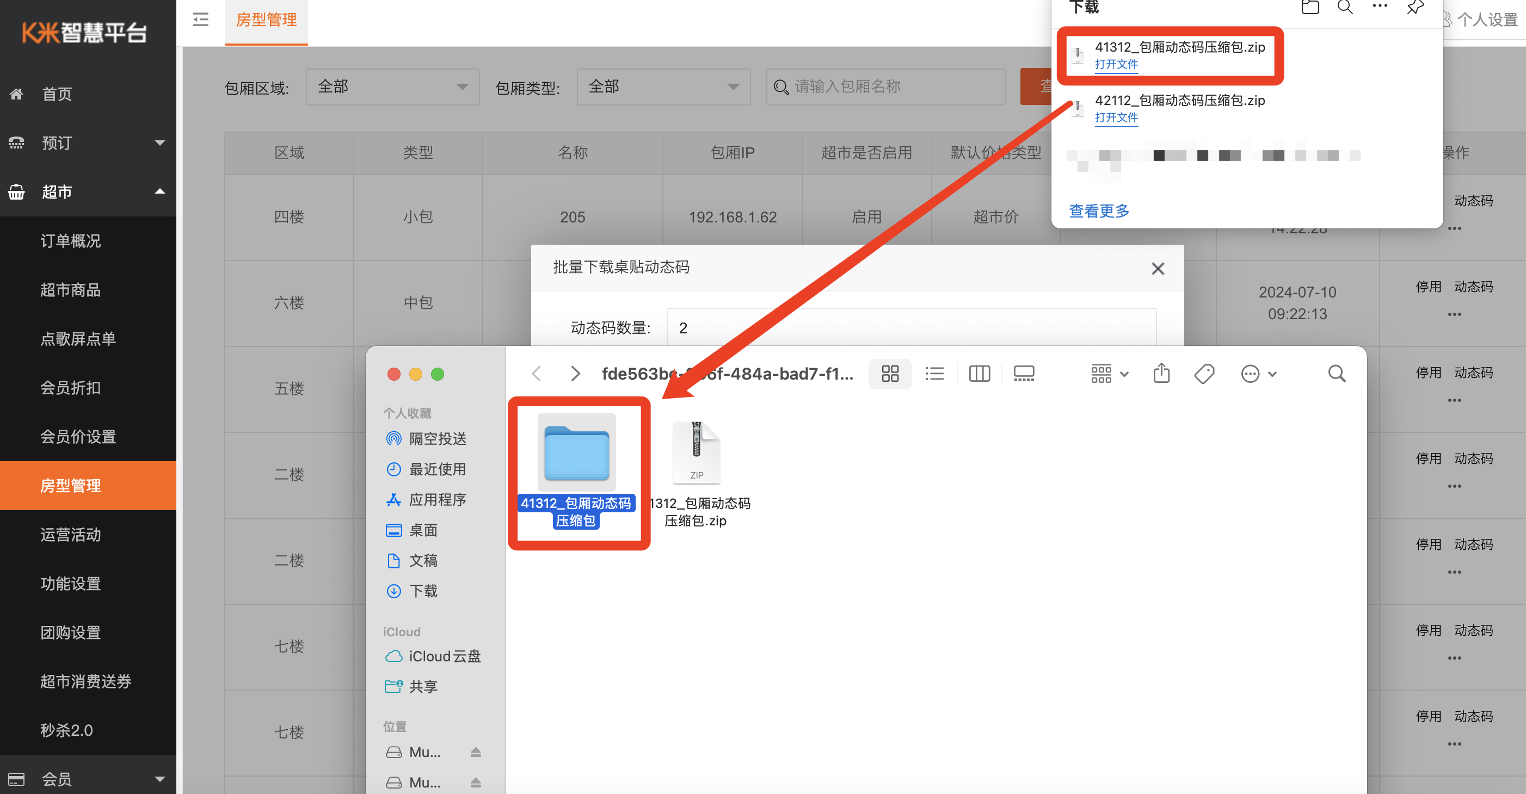Click 查看更多 in download panel

pos(1099,210)
